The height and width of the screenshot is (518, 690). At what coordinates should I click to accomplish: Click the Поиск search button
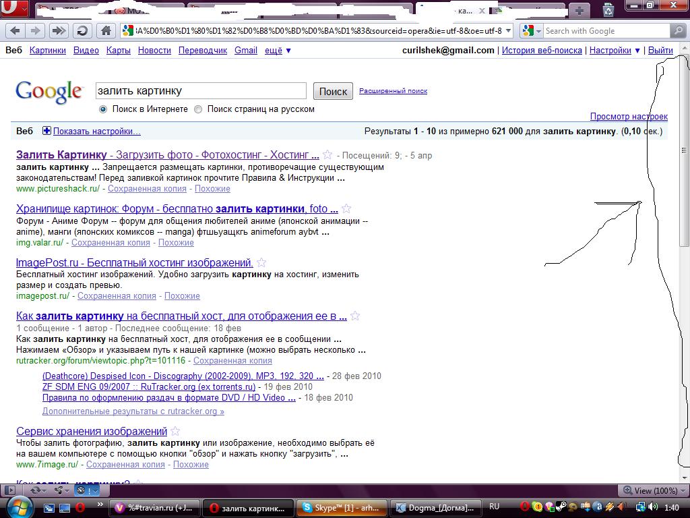pyautogui.click(x=333, y=91)
